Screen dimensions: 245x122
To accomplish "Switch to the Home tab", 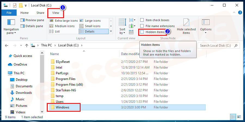I will coord(24,13).
